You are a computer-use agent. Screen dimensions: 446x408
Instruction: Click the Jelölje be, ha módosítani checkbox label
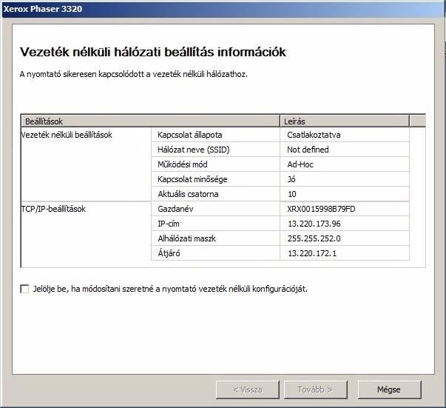point(170,289)
